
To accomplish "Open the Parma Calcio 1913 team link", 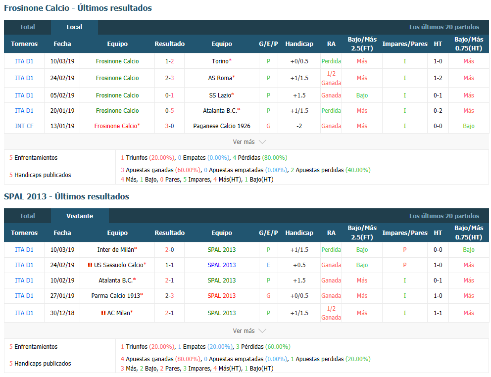I will tap(115, 296).
